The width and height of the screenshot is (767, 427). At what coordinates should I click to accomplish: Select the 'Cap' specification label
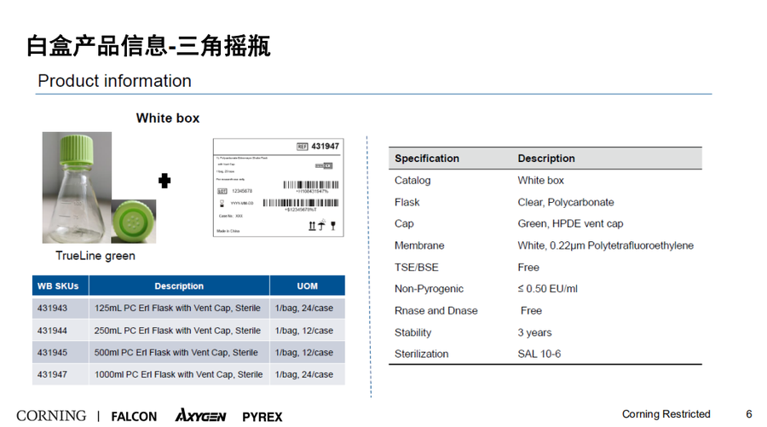click(x=404, y=223)
